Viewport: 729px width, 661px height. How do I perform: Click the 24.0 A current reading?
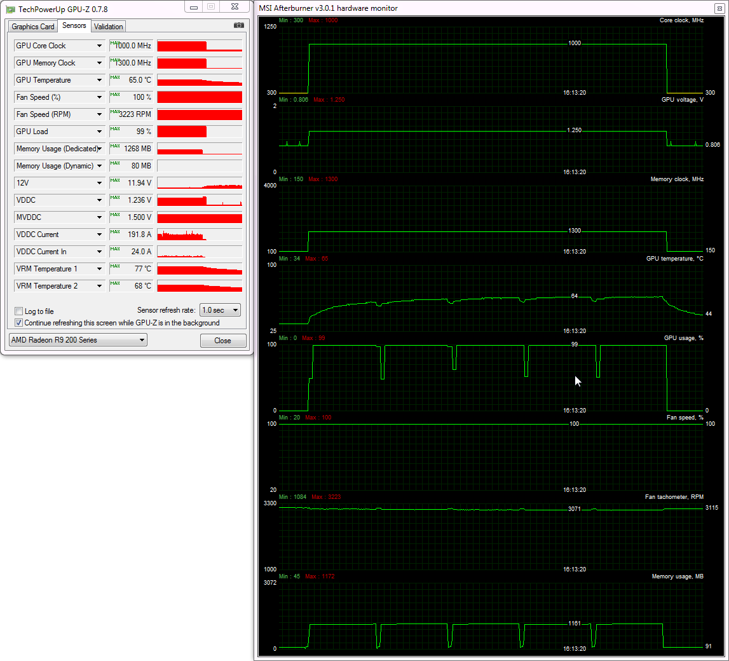point(131,252)
